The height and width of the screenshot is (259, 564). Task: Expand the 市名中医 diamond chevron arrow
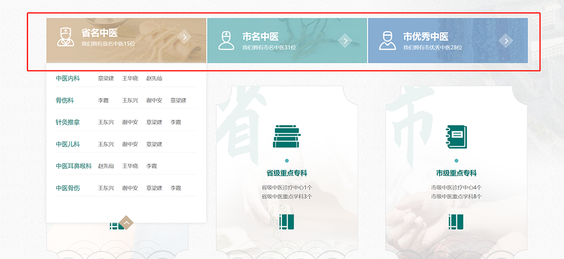[x=345, y=41]
